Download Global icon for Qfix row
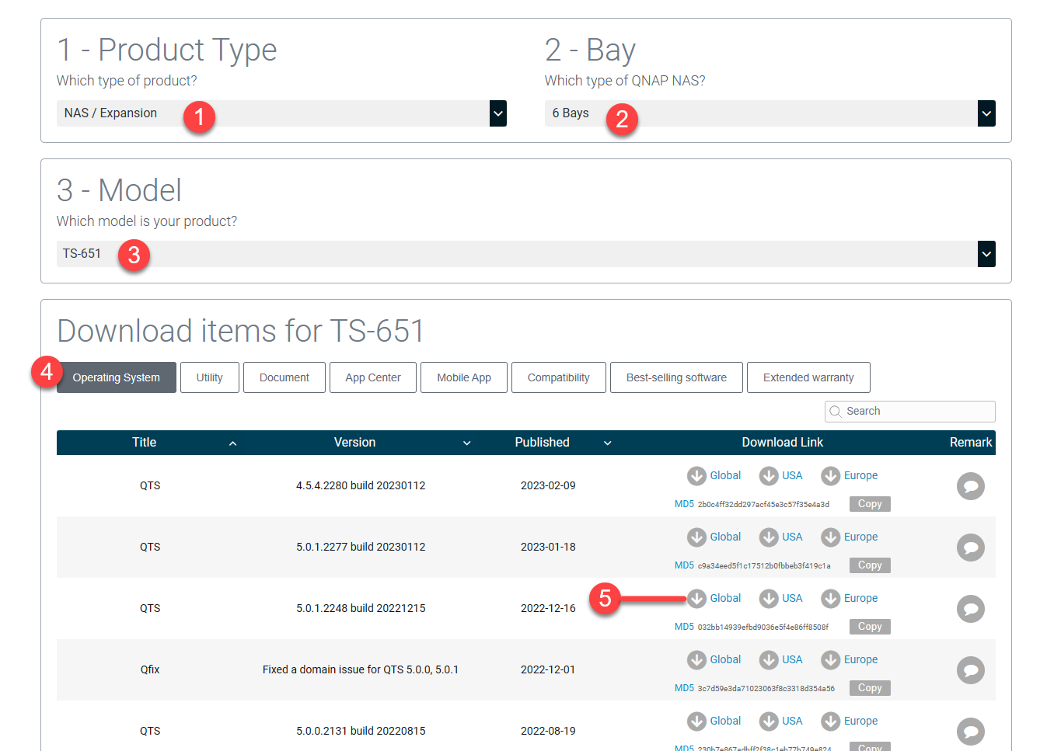 696,659
